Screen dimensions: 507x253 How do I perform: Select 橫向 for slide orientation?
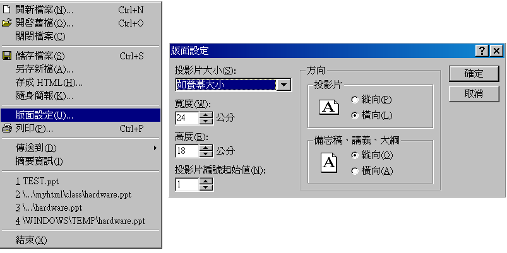tap(355, 115)
